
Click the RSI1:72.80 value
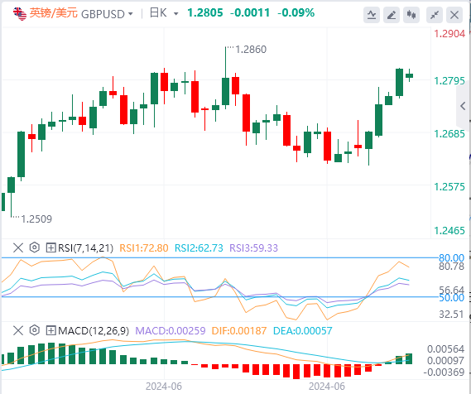144,248
